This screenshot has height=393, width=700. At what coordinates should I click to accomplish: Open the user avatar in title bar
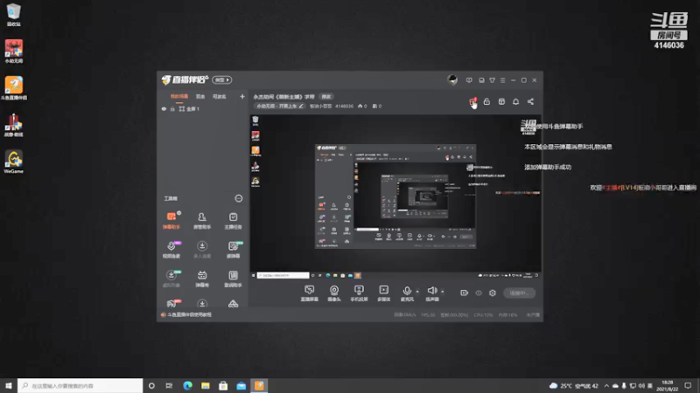[x=452, y=79]
